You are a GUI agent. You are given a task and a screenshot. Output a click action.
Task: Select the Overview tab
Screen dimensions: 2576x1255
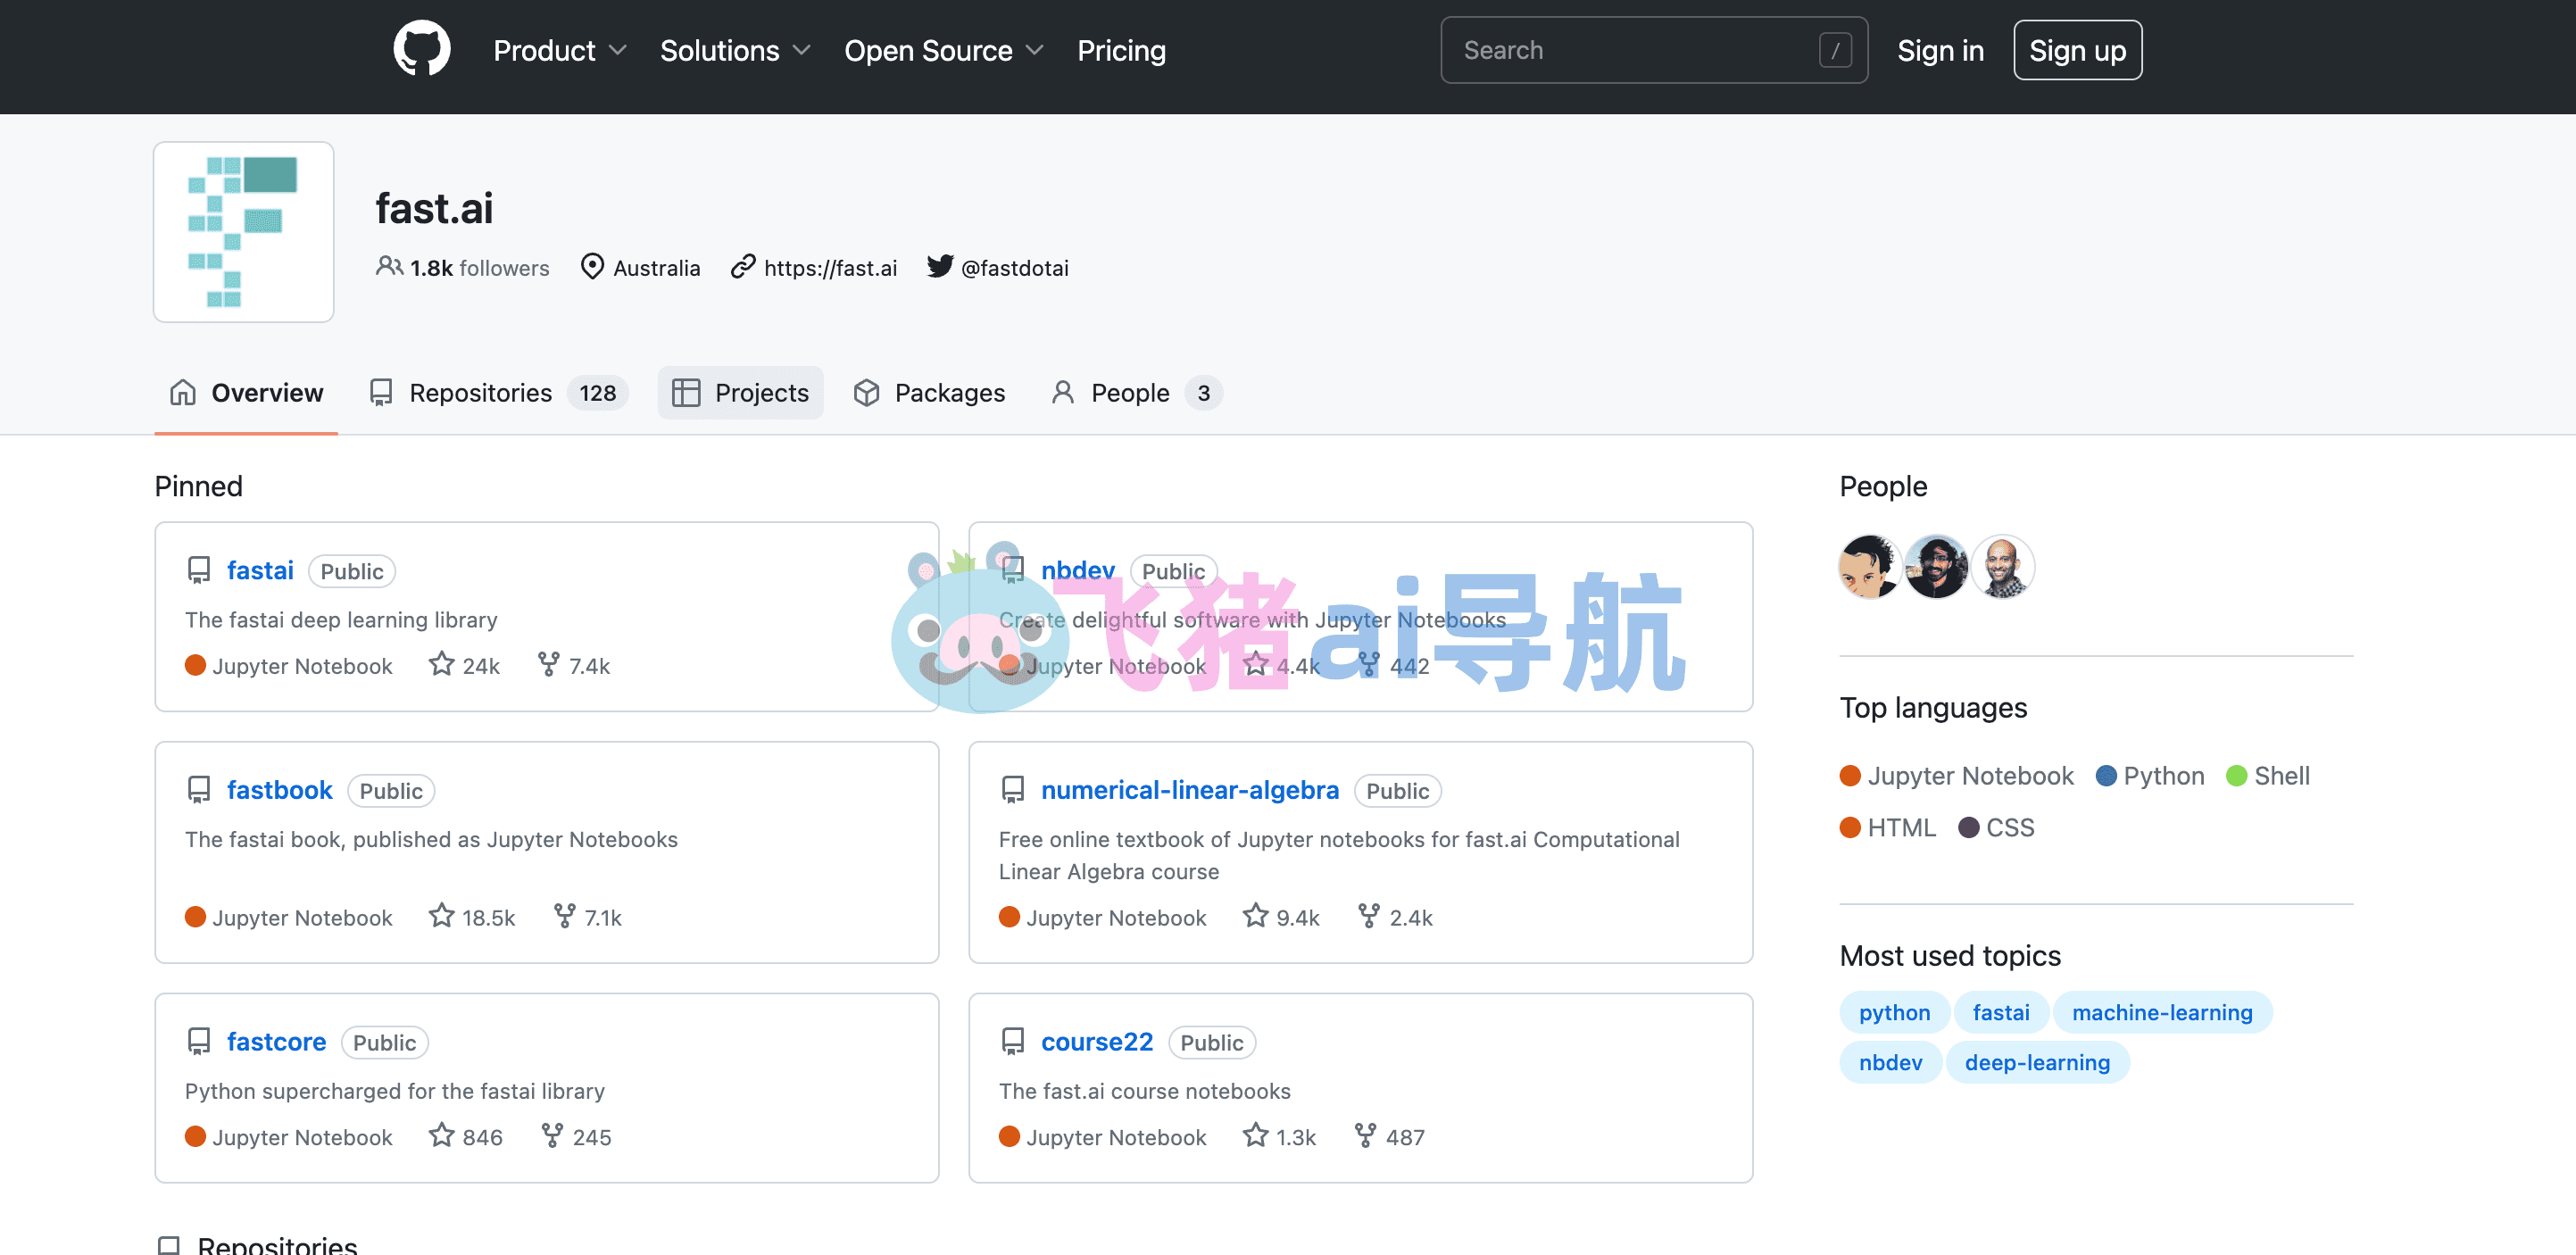click(246, 392)
